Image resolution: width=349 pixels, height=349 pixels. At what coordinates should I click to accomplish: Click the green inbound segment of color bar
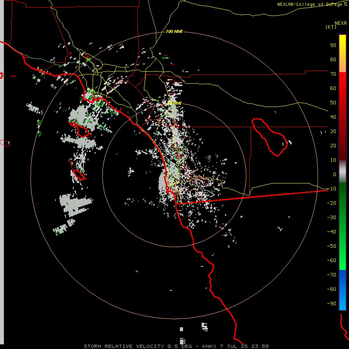click(342, 226)
